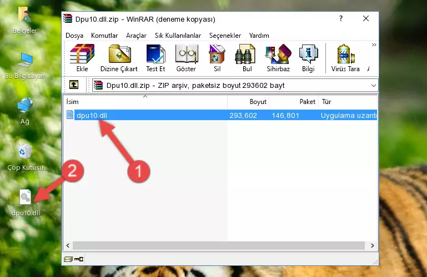427x277 pixels.
Task: Sort by the Boyut column header
Action: click(x=248, y=102)
